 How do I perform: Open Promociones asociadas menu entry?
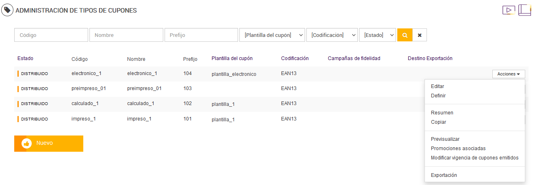[x=458, y=148]
